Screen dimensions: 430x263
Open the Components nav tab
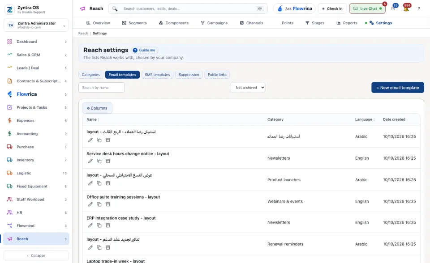[x=174, y=23]
